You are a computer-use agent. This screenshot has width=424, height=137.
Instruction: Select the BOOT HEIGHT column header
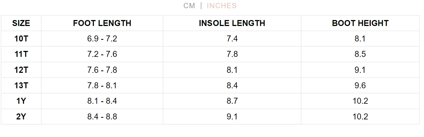pyautogui.click(x=360, y=23)
